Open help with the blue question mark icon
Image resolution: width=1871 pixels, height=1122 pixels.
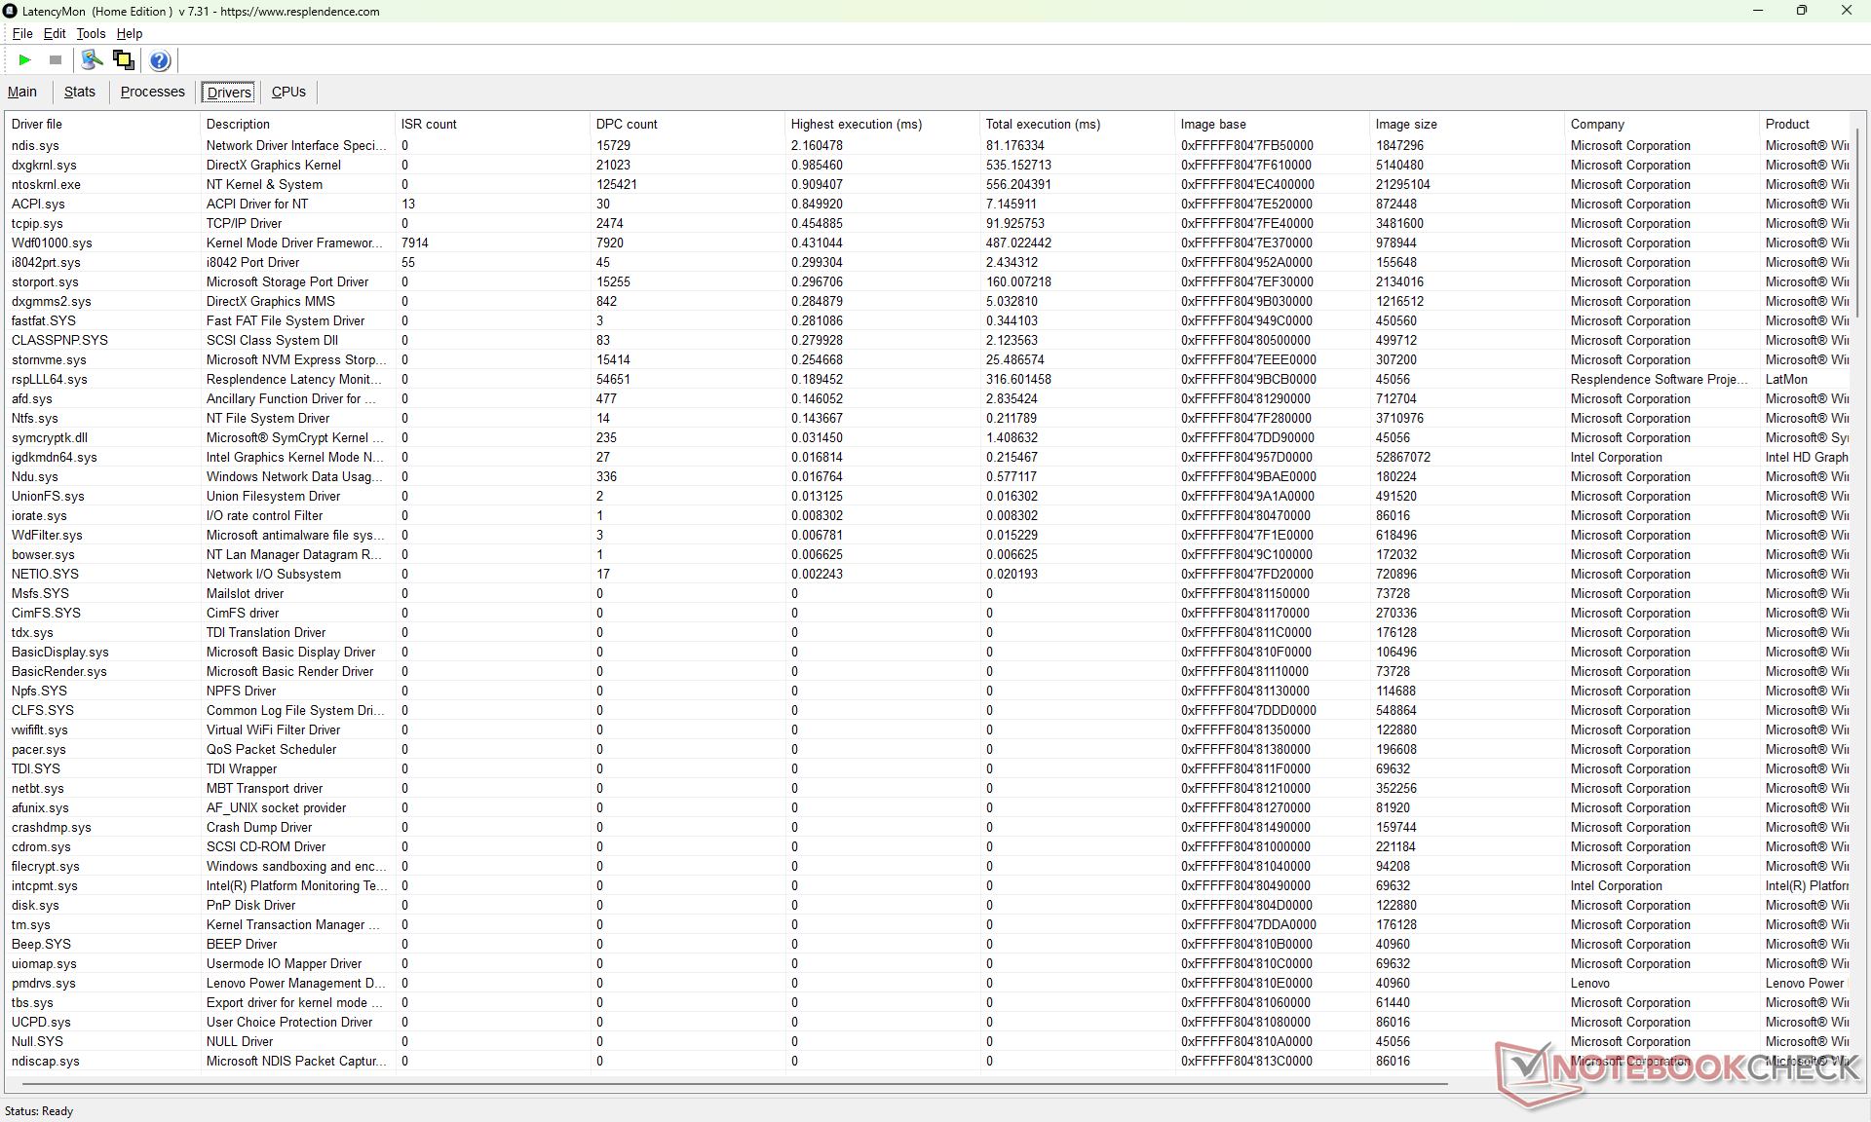pyautogui.click(x=160, y=60)
